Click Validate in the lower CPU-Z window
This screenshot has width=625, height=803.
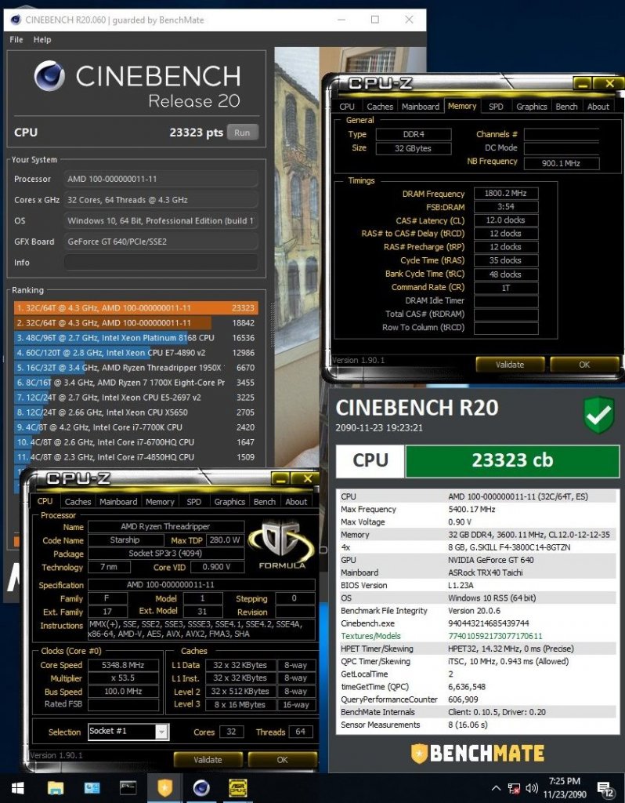(208, 760)
